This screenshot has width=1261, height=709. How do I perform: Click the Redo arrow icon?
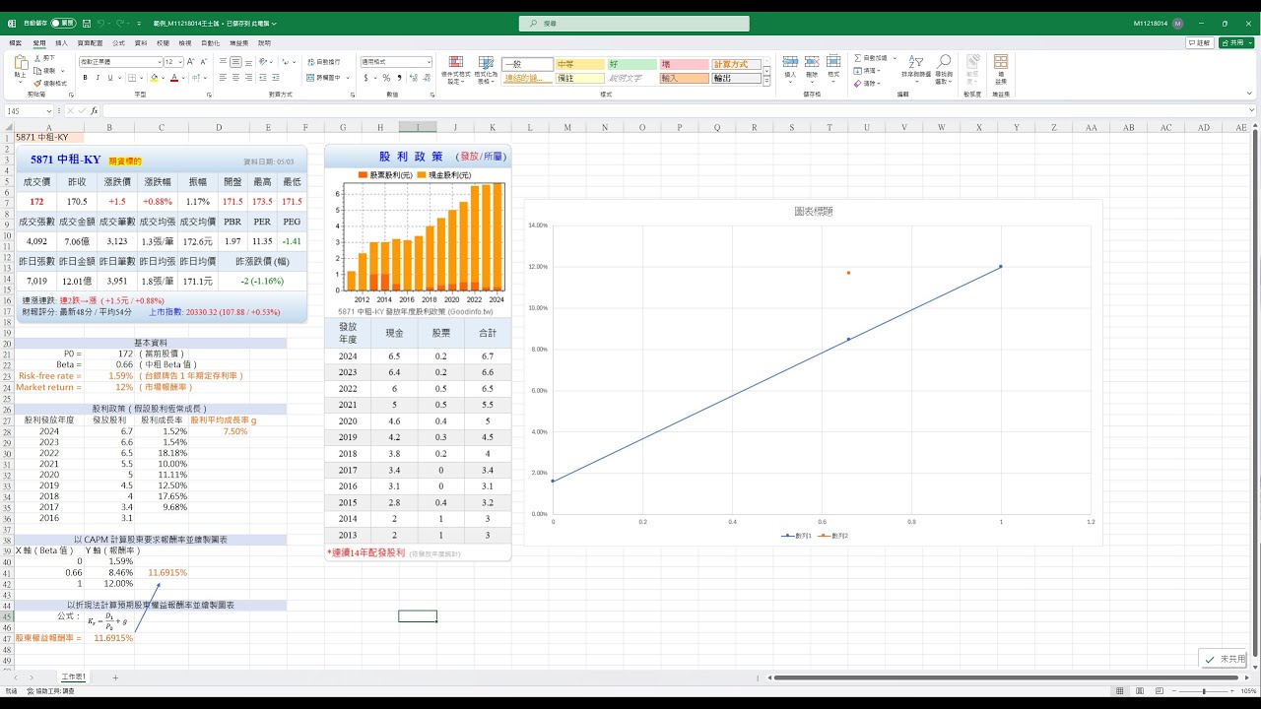tap(121, 23)
